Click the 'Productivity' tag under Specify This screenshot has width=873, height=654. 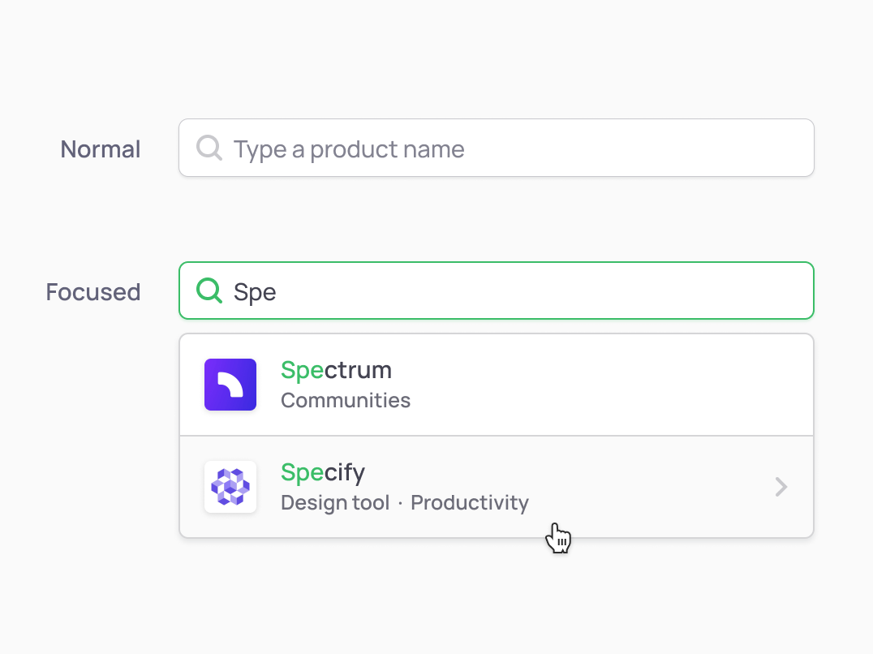point(470,502)
